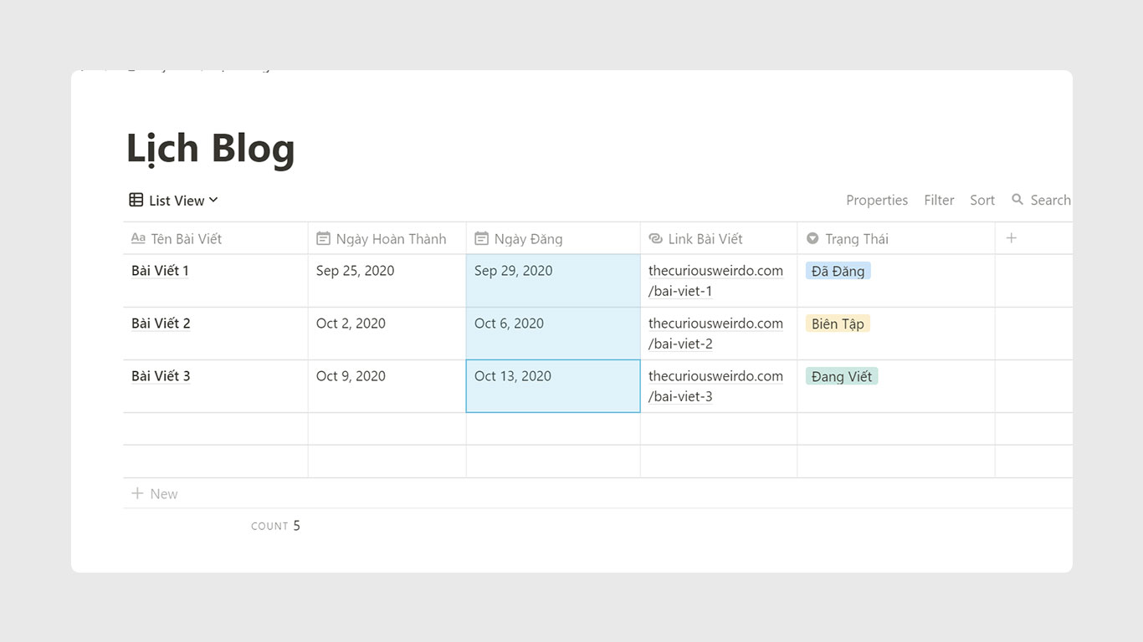
Task: Click link icon in Link Bài Viết header
Action: tap(655, 239)
